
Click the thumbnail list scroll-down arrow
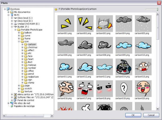[158, 109]
